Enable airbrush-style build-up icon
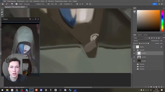 pos(61,4)
